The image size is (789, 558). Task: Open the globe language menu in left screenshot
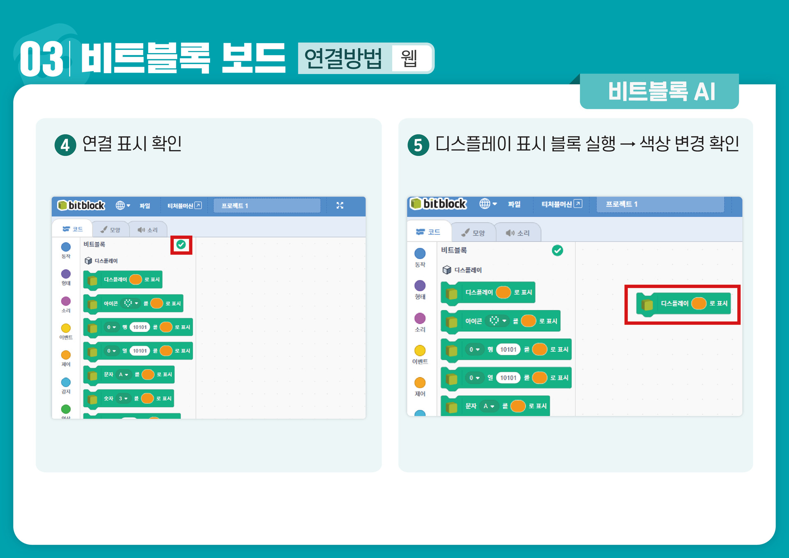(x=123, y=205)
